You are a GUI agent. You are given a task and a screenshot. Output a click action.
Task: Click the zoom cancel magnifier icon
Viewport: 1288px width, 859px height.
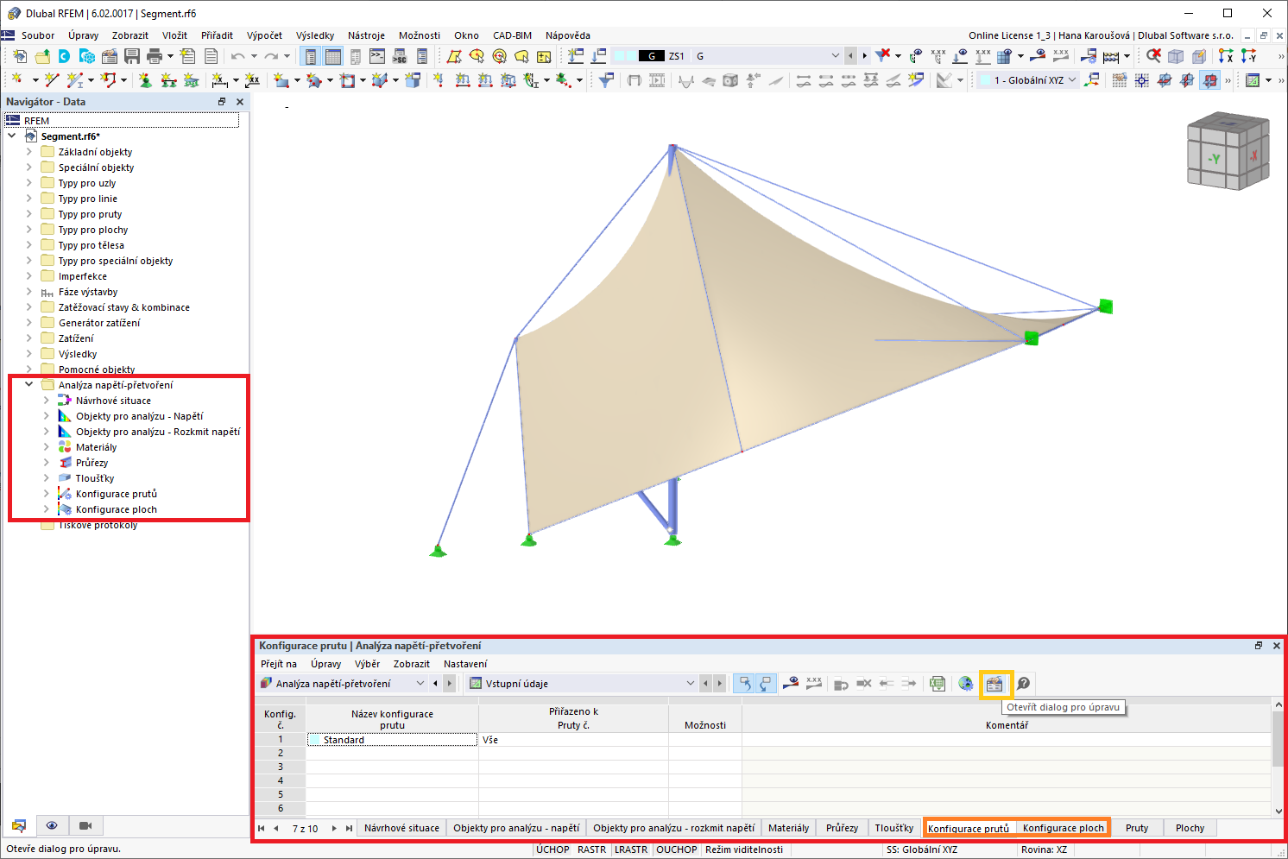1153,56
